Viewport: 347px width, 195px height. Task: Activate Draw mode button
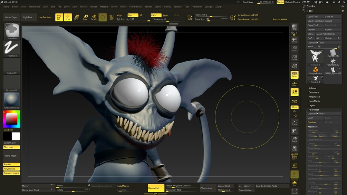pyautogui.click(x=68, y=17)
